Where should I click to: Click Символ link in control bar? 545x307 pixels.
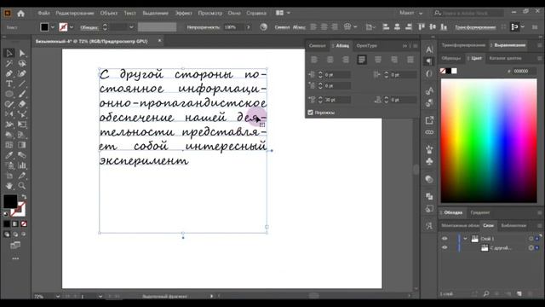[282, 27]
